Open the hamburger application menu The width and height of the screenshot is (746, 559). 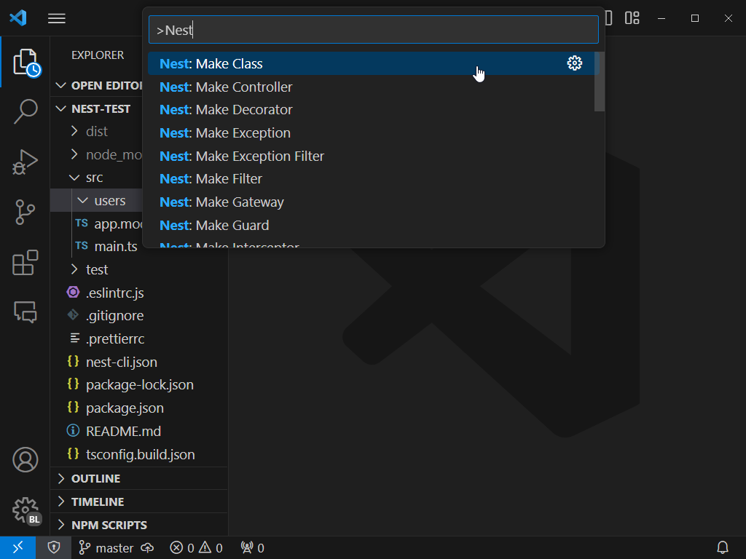point(57,18)
